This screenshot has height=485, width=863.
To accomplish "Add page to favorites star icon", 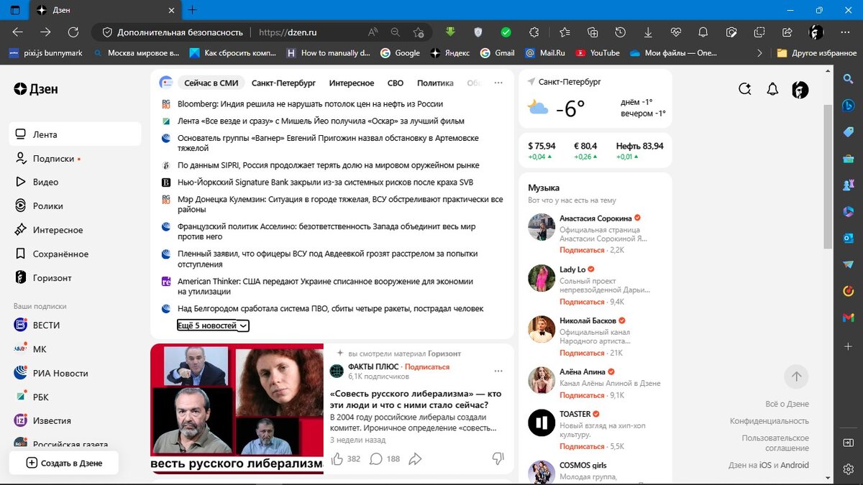I will 419,32.
